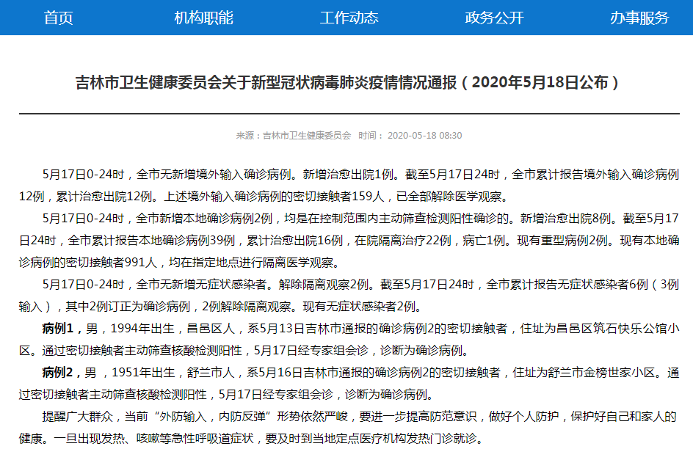Click the reminder paragraph starting 提醒广大群众
This screenshot has width=693, height=449.
coord(349,428)
